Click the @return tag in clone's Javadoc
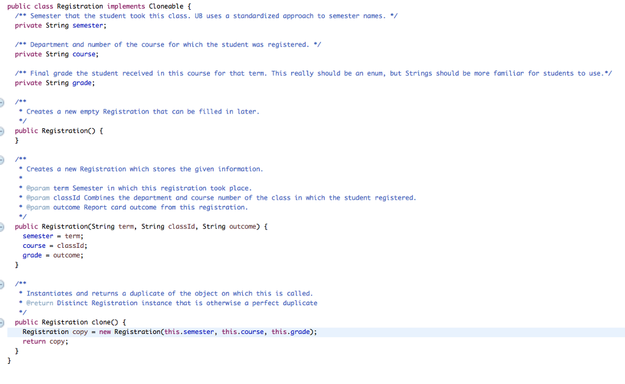 coord(40,302)
